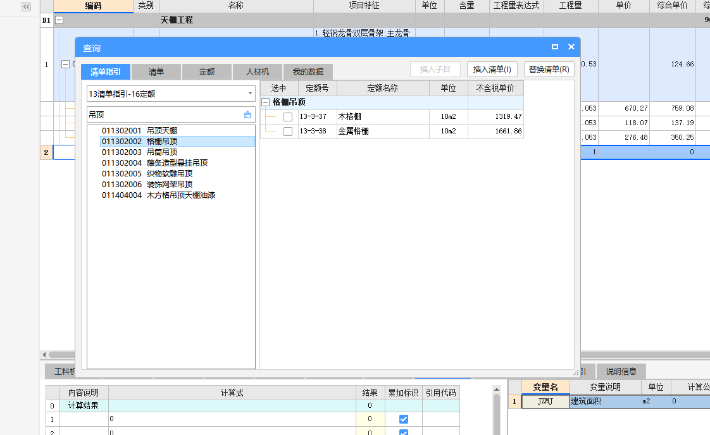
Task: Click the 定额名称 column header
Action: pyautogui.click(x=383, y=88)
